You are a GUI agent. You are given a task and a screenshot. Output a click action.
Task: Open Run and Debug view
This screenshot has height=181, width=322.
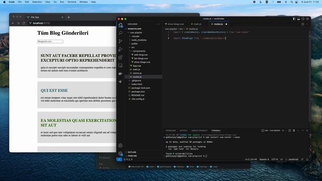[120, 49]
